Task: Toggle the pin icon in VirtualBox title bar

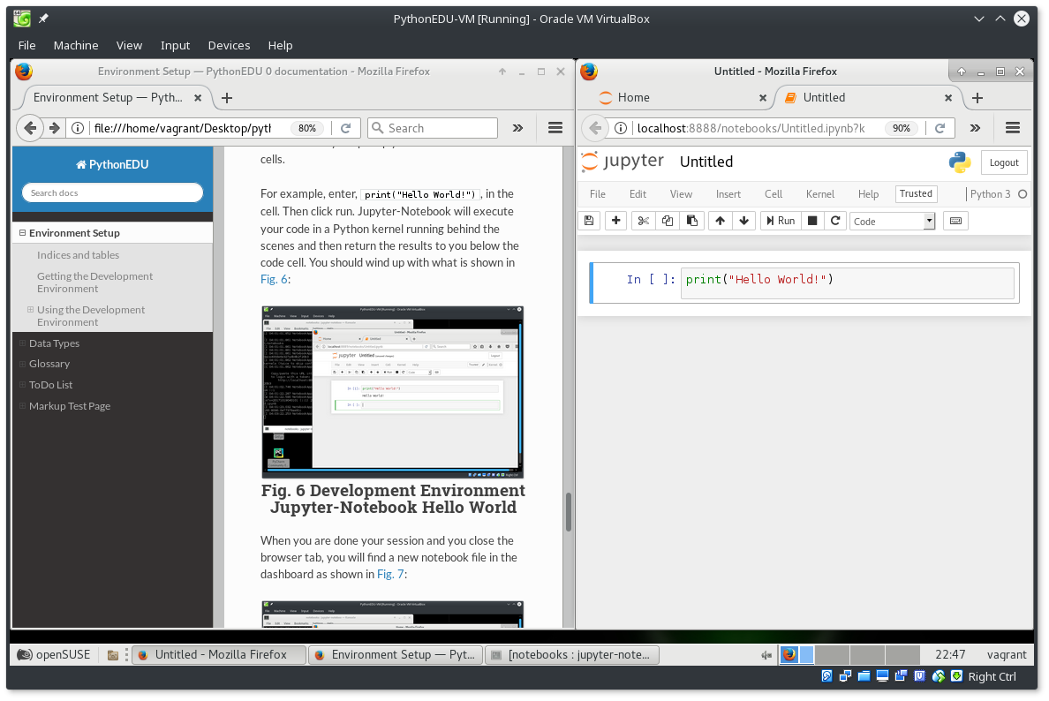Action: [43, 19]
